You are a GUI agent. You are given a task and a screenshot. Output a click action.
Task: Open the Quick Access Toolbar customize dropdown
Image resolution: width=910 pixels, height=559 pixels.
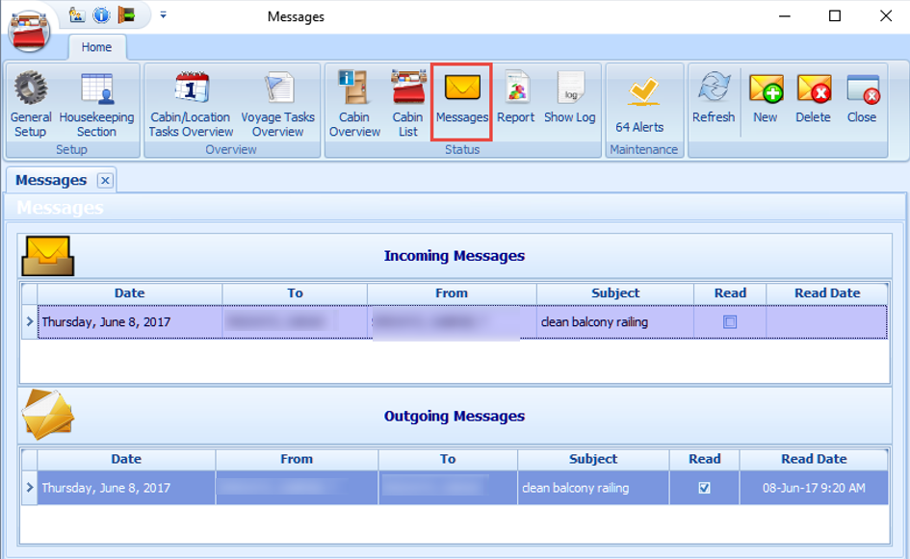pyautogui.click(x=163, y=15)
